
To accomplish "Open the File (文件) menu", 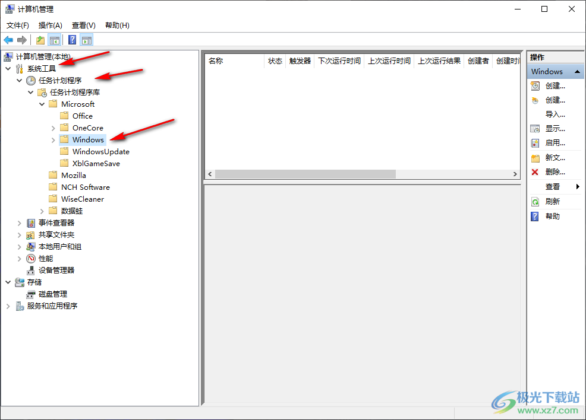I will click(18, 26).
